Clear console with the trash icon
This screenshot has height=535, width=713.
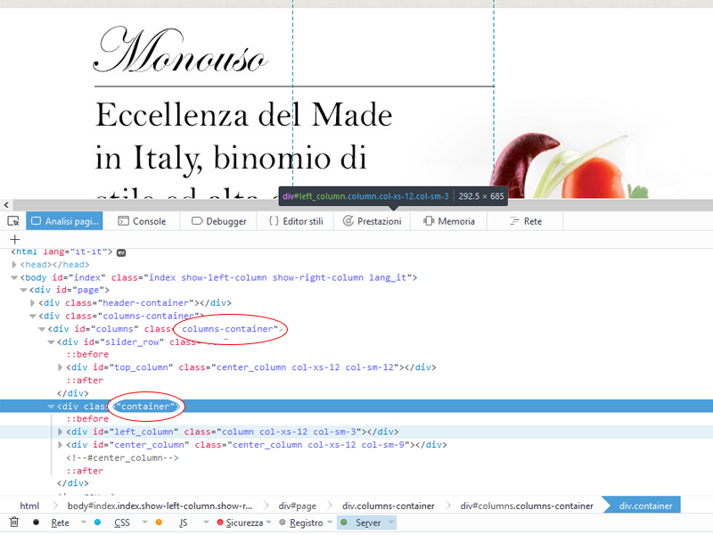click(x=14, y=523)
